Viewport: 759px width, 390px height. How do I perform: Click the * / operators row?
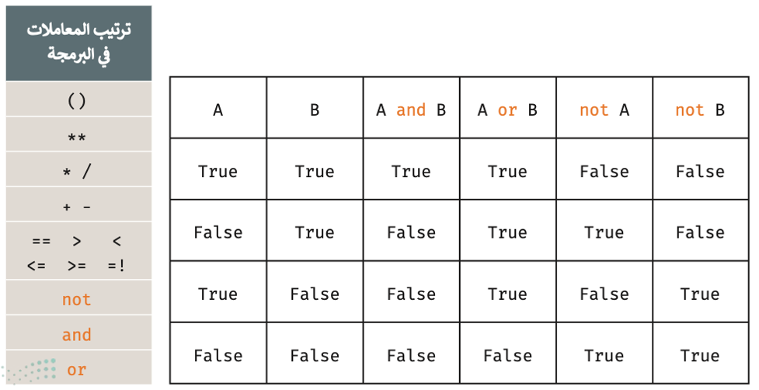(78, 169)
